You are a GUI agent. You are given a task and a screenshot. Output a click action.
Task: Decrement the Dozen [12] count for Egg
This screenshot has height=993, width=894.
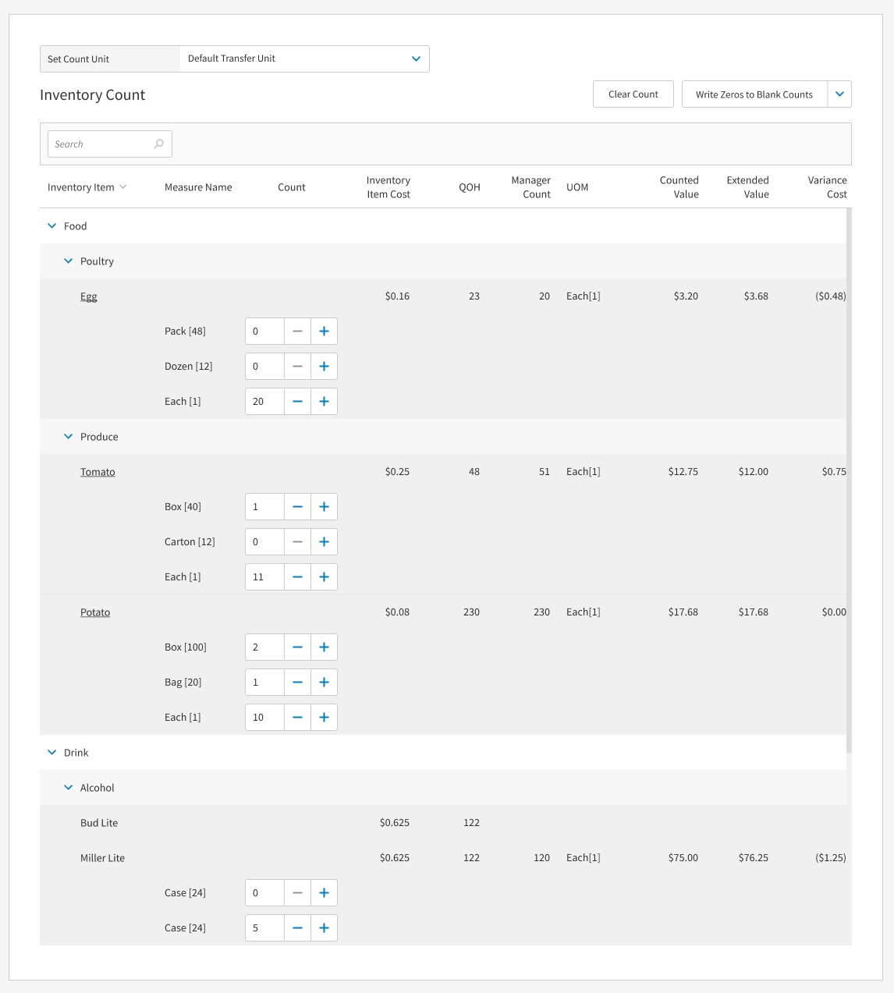click(x=297, y=366)
